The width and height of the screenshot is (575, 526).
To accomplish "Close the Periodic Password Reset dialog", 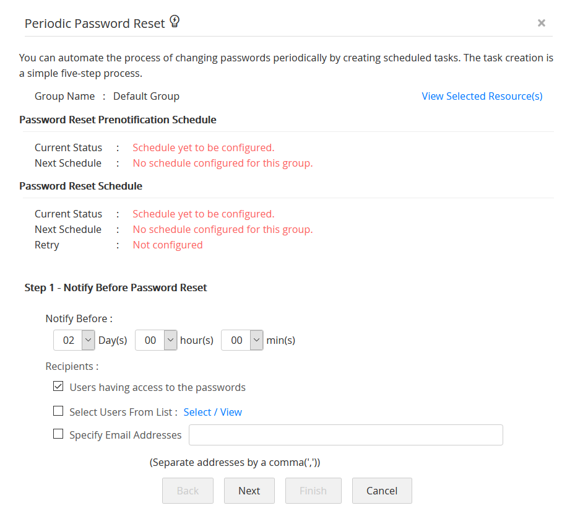I will [x=541, y=23].
